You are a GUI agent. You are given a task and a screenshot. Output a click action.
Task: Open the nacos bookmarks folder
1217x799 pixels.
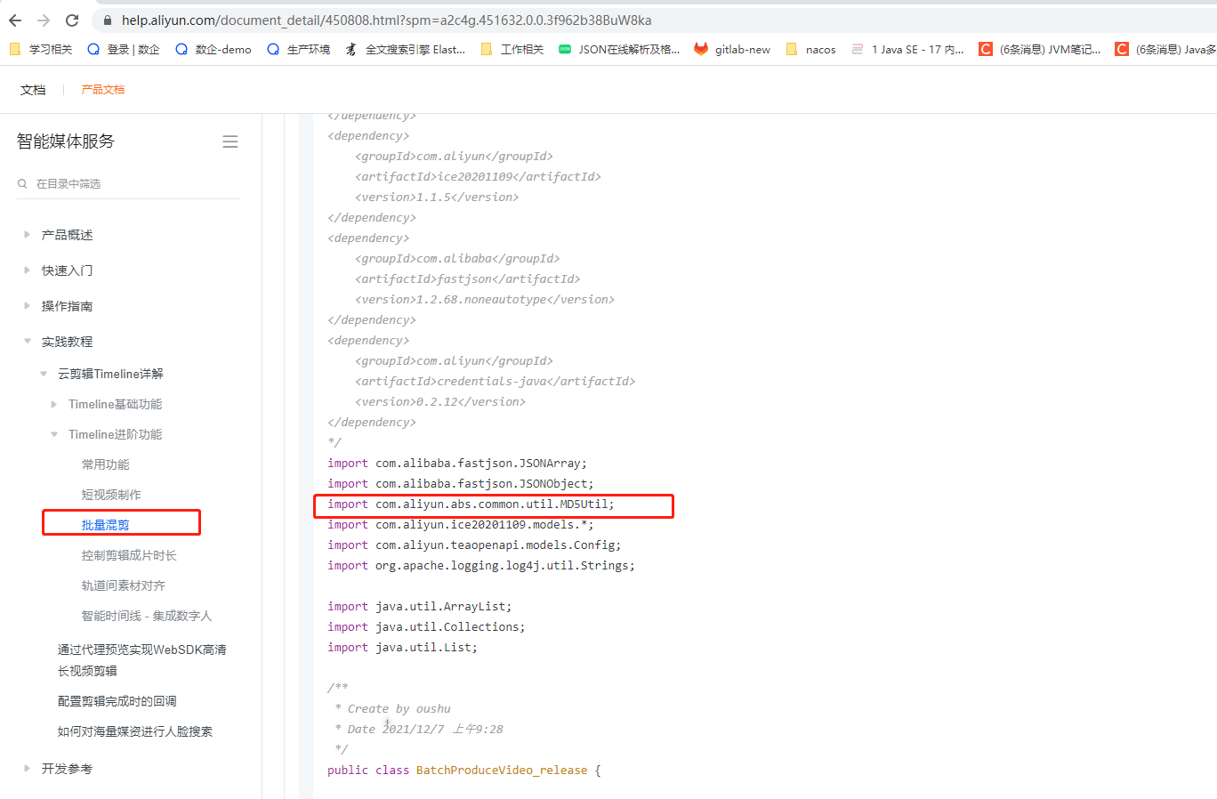click(811, 49)
